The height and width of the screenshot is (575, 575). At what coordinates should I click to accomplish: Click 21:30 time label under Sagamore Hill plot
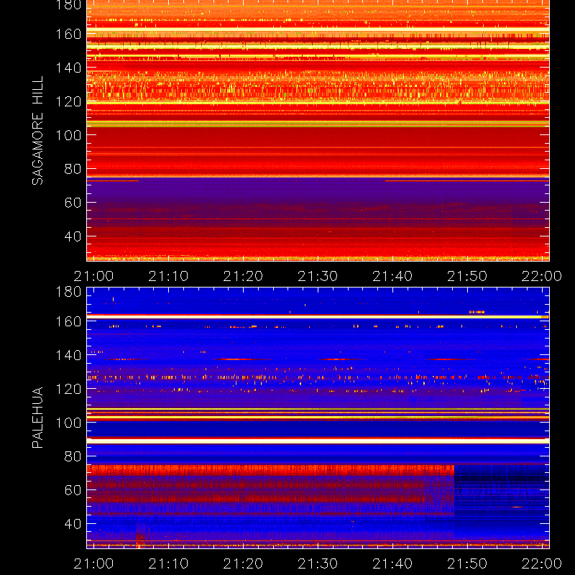click(318, 276)
